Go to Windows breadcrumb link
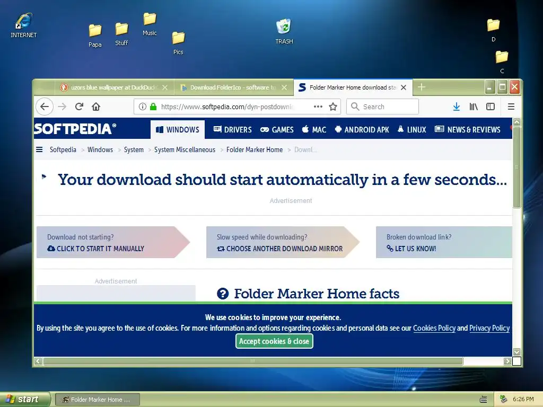This screenshot has width=543, height=407. (x=100, y=149)
